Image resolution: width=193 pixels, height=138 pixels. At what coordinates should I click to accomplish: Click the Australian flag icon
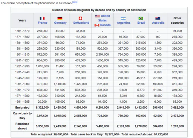pyautogui.click(x=158, y=18)
